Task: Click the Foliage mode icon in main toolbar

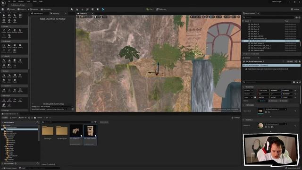Action: tap(82, 9)
